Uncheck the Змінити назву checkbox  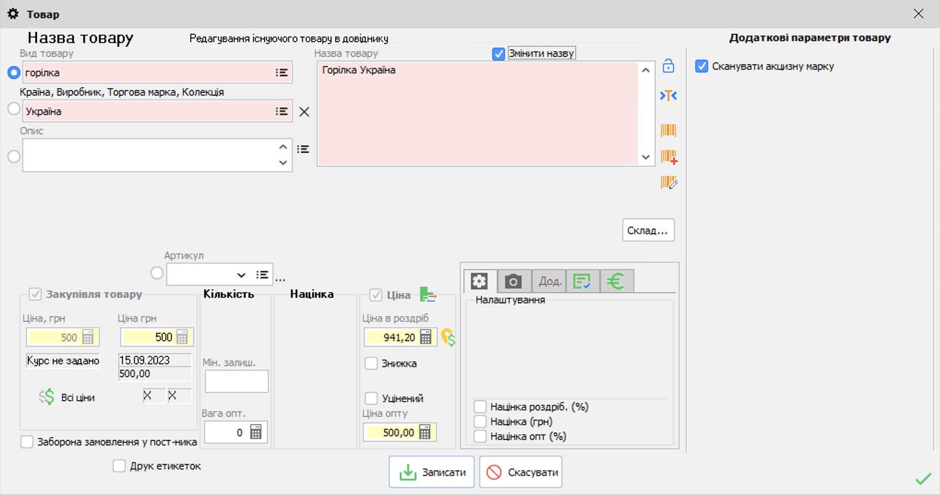coord(498,54)
